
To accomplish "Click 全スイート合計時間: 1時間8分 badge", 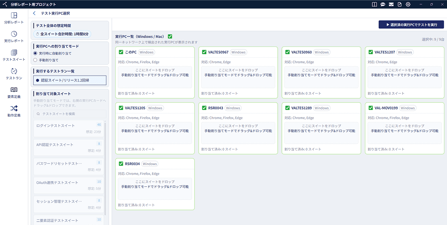I will (62, 34).
